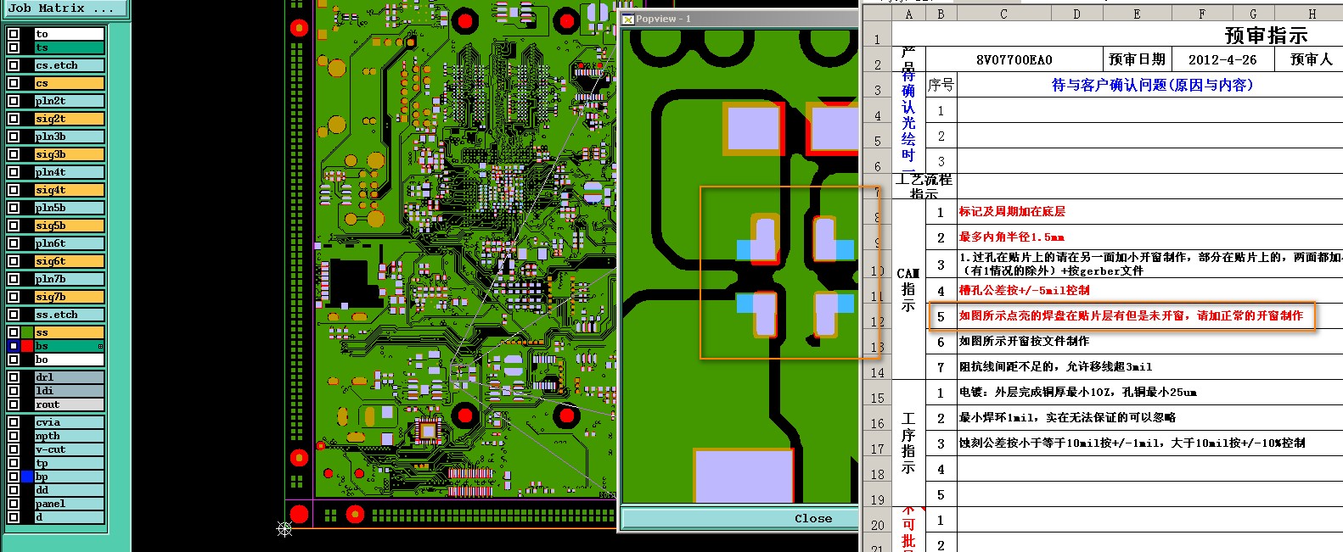Select header 待与客户确认问题(原因与内容)
The width and height of the screenshot is (1343, 552).
(1152, 85)
